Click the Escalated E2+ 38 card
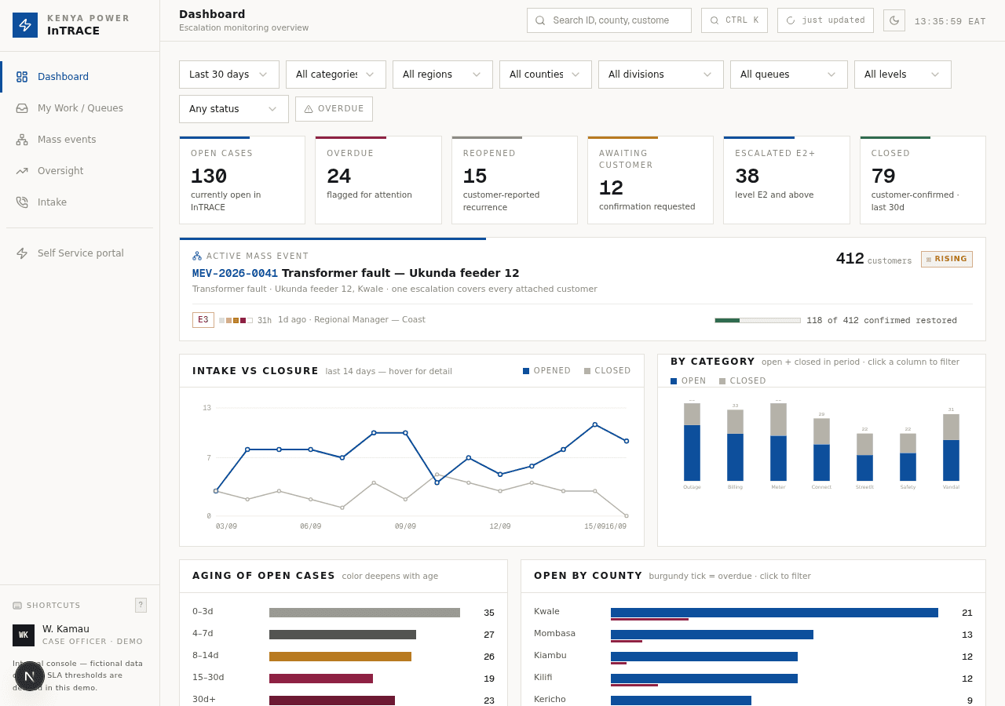The height and width of the screenshot is (706, 1005). (787, 180)
